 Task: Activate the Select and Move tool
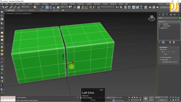pos(47,7)
